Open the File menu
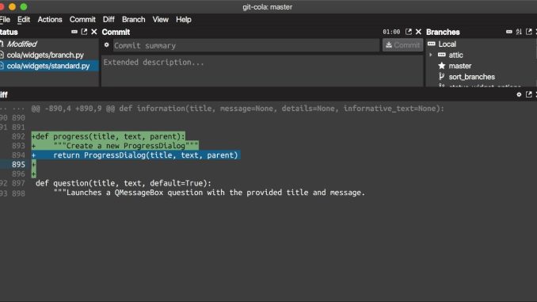This screenshot has height=302, width=537. (x=5, y=20)
